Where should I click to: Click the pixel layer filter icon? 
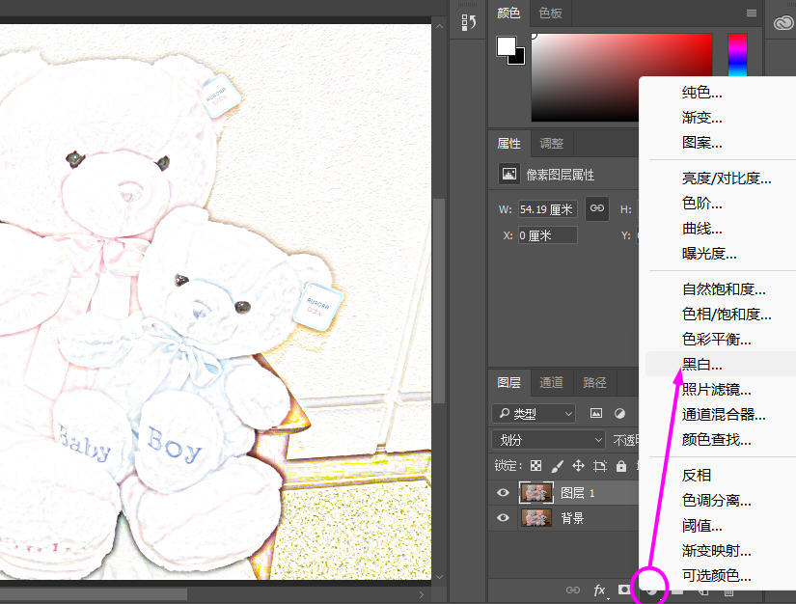click(x=596, y=413)
